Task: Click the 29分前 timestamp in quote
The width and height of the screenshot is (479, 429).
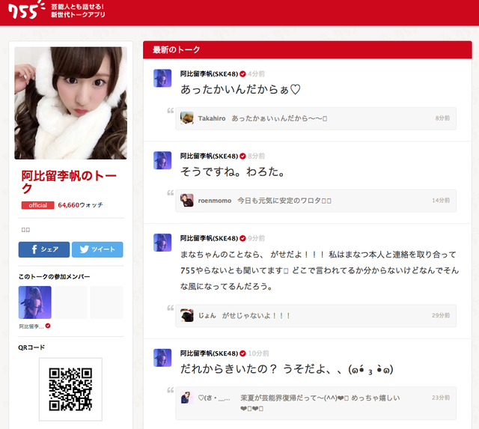Action: 441,315
